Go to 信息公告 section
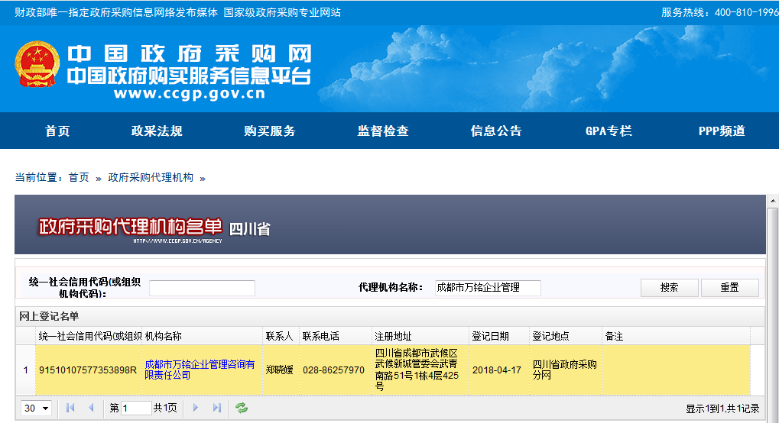Screen dimensions: 779x423 tap(496, 131)
